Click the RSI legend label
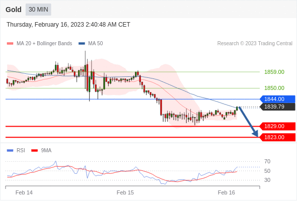Image resolution: width=297 pixels, height=201 pixels. point(21,151)
